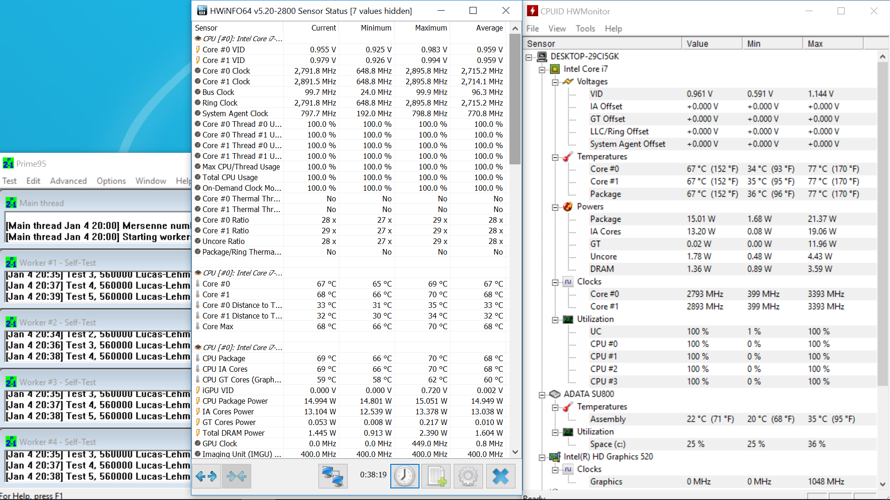The width and height of the screenshot is (890, 500).
Task: Click Prime95 Main thread window icon
Action: pyautogui.click(x=11, y=203)
